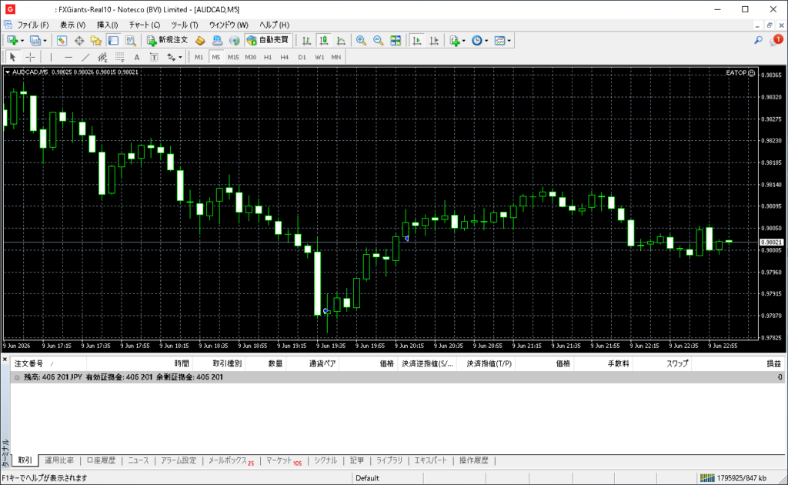Switch to the アラーム設定 tab
This screenshot has height=485, width=788.
coord(179,460)
